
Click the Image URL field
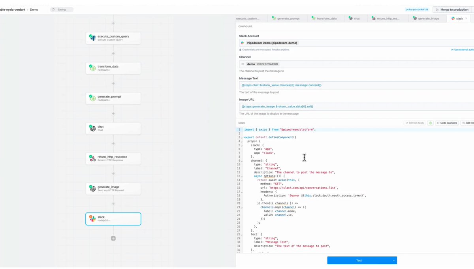pos(356,106)
